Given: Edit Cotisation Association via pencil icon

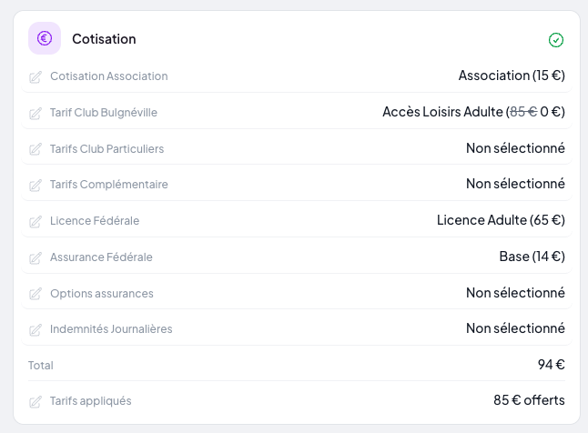Looking at the screenshot, I should point(35,76).
